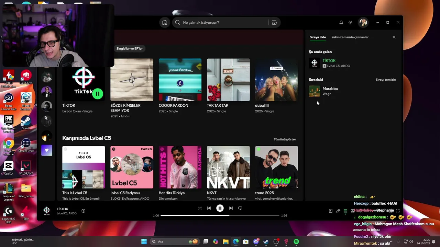This screenshot has width=440, height=247.
Task: Click now-playing album art in player bar
Action: click(47, 211)
